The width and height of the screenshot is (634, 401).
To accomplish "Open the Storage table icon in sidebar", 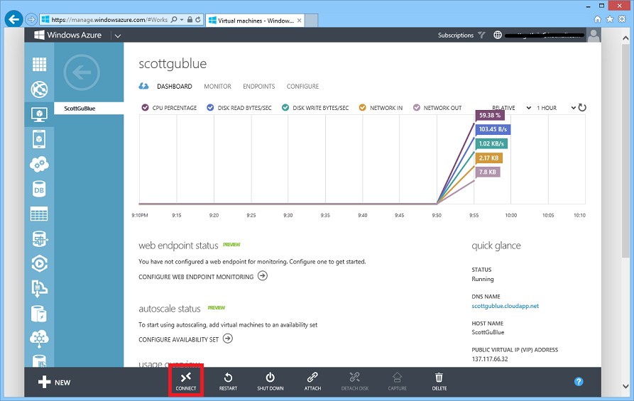I will 39,214.
